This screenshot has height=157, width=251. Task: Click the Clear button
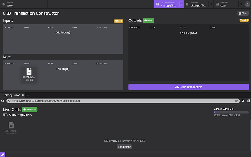[x=243, y=13]
